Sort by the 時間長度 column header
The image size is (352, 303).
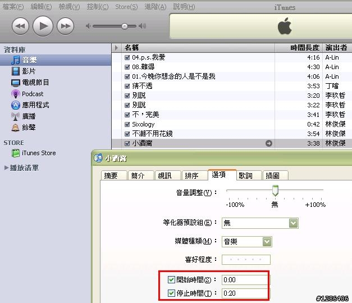299,48
